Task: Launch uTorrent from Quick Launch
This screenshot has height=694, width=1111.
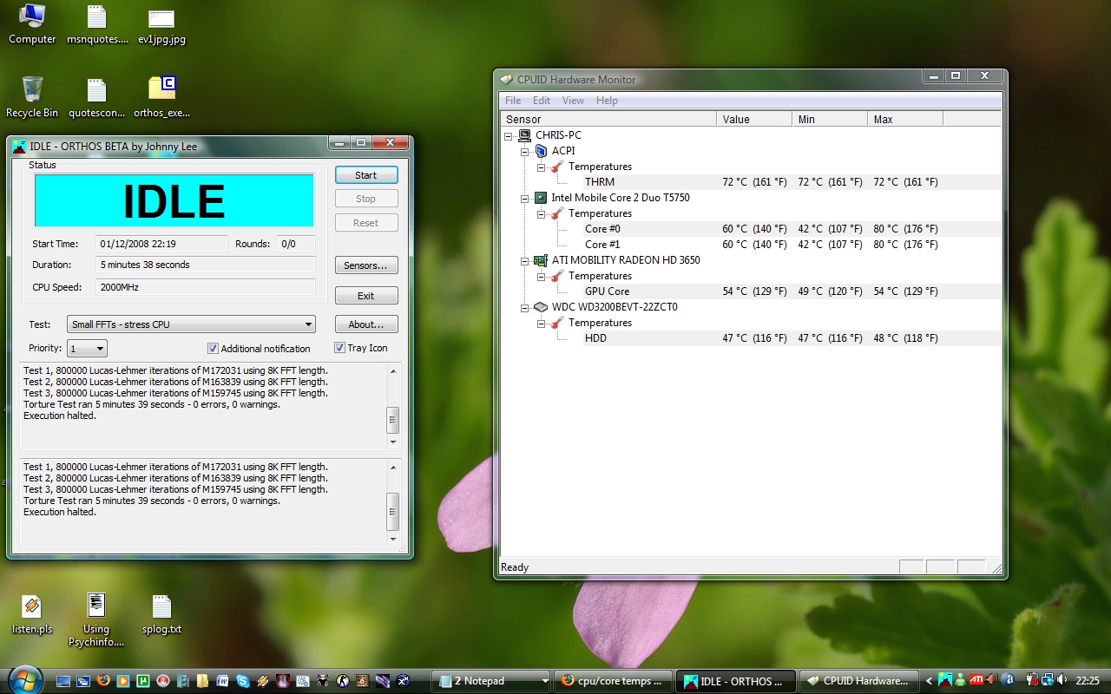Action: tap(142, 681)
